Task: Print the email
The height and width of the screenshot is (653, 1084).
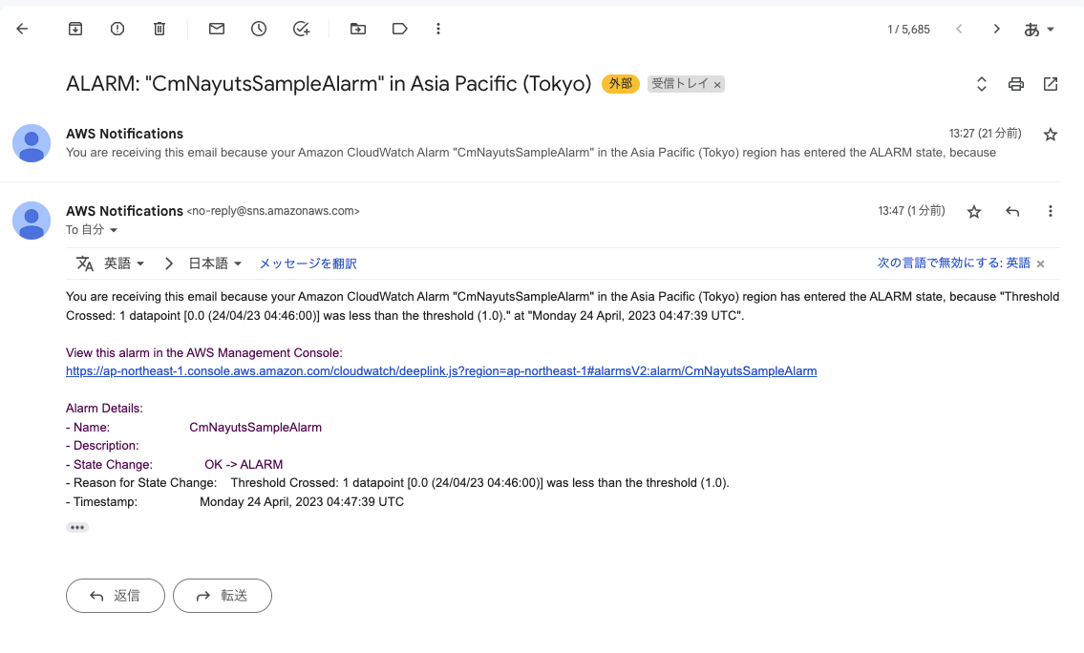Action: pyautogui.click(x=1015, y=84)
